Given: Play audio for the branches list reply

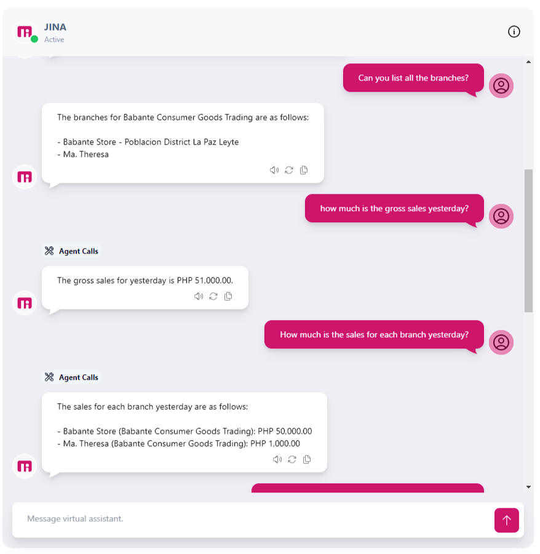Looking at the screenshot, I should [x=274, y=171].
